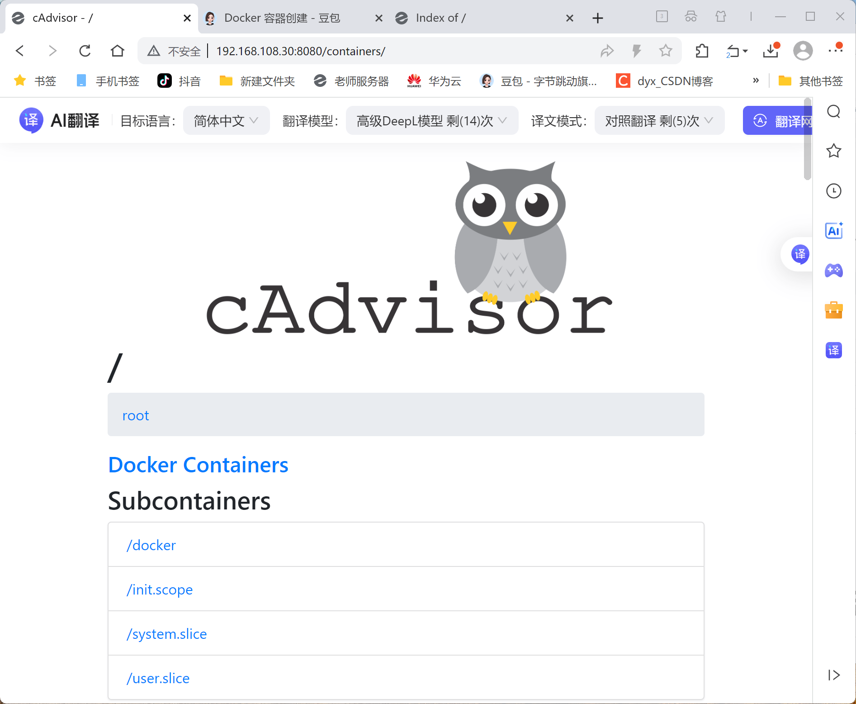Open 翻译模型 高级DeepL模型 dropdown
Screen dimensions: 856x704
(432, 121)
